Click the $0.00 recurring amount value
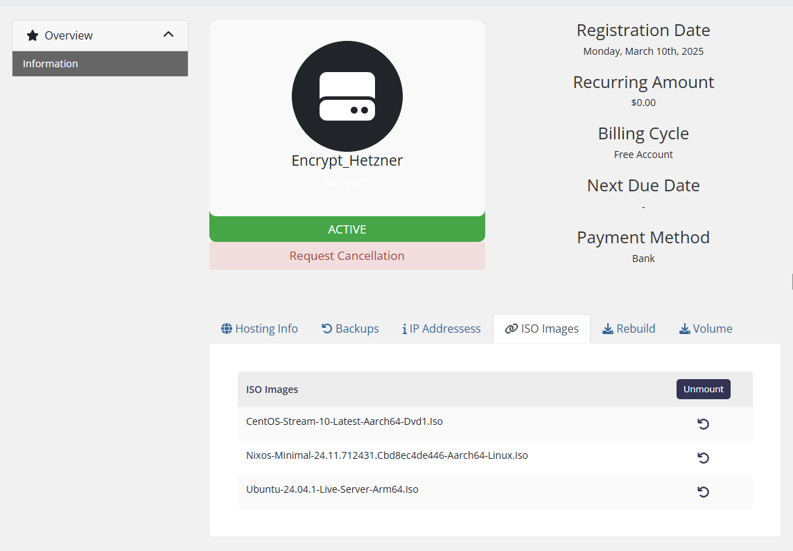The width and height of the screenshot is (793, 551). click(643, 103)
